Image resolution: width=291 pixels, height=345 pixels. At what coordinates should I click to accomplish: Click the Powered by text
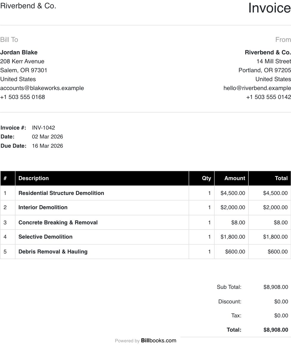127,341
